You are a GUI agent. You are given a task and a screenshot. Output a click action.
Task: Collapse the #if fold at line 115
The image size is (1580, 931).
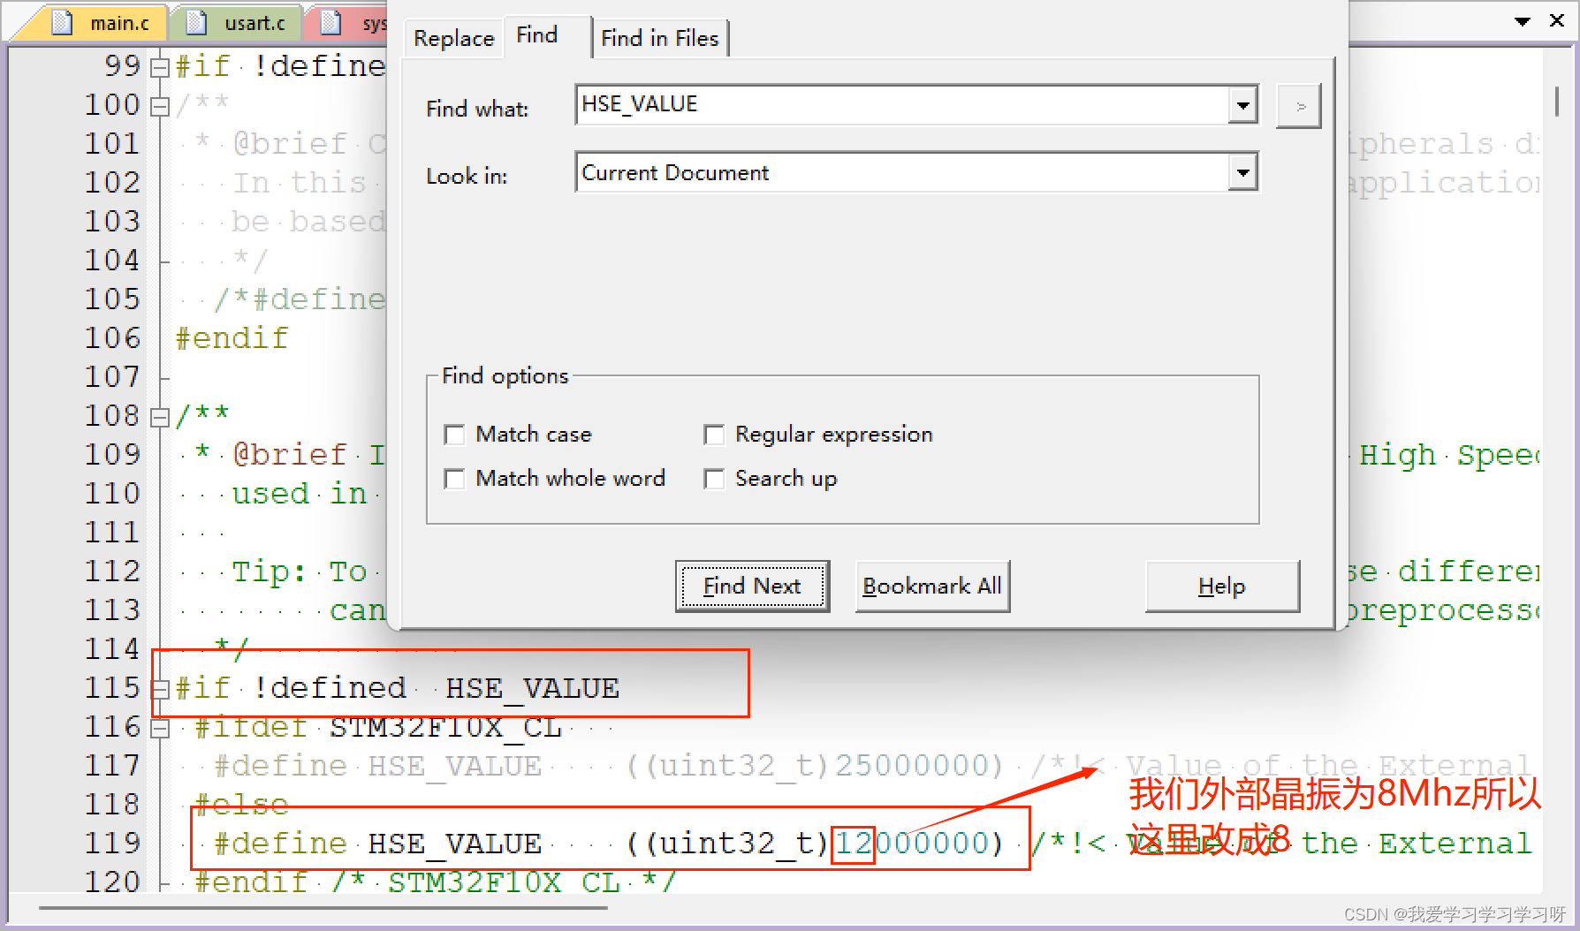[x=160, y=689]
